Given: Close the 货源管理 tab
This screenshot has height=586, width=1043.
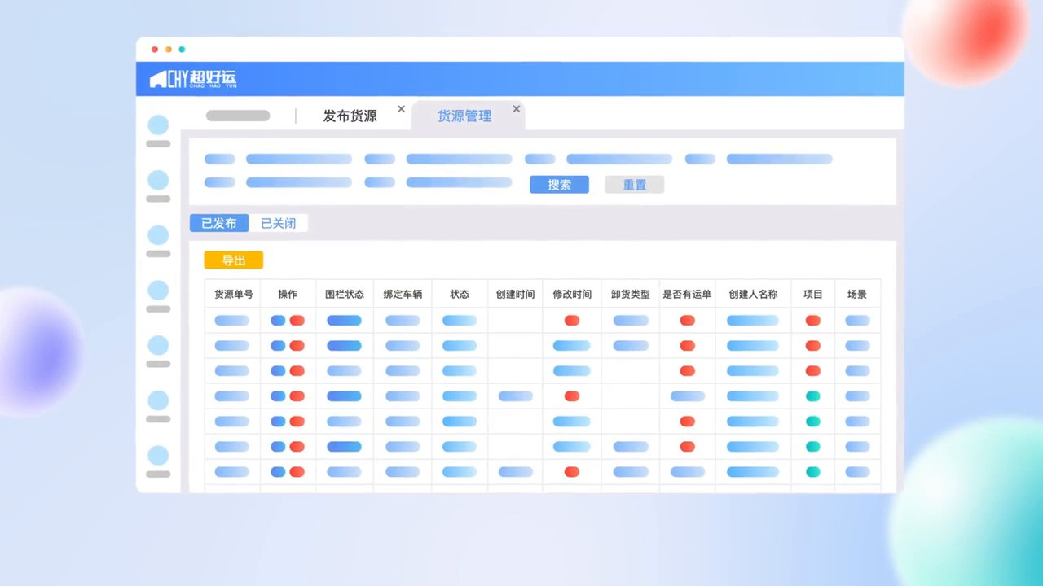Looking at the screenshot, I should pyautogui.click(x=516, y=109).
